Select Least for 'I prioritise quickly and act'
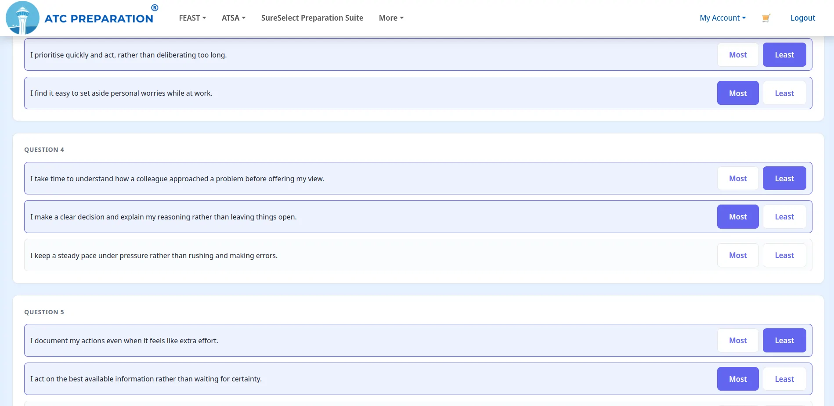 point(784,55)
